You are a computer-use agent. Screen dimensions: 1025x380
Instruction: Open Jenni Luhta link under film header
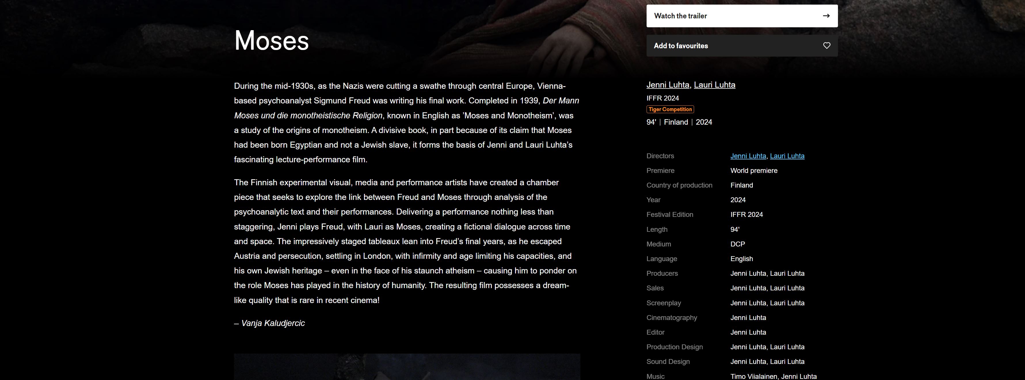(668, 84)
